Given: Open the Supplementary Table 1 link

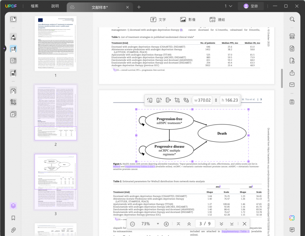Looking at the screenshot, I should coord(235,231).
